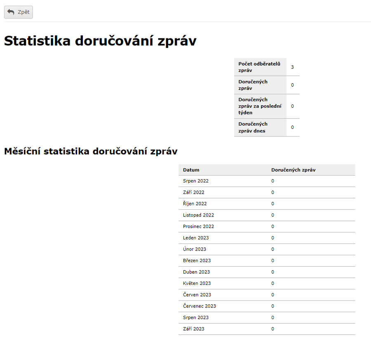Select Doručených zpráv za poslední týden label
This screenshot has height=341, width=371.
[260, 106]
